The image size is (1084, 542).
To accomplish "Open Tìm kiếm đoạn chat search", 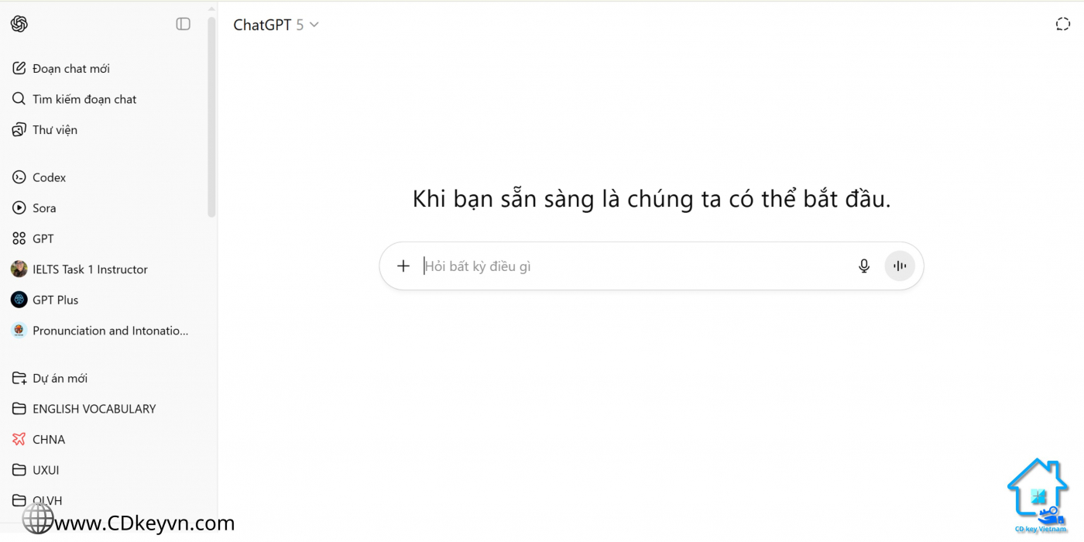I will [x=84, y=99].
